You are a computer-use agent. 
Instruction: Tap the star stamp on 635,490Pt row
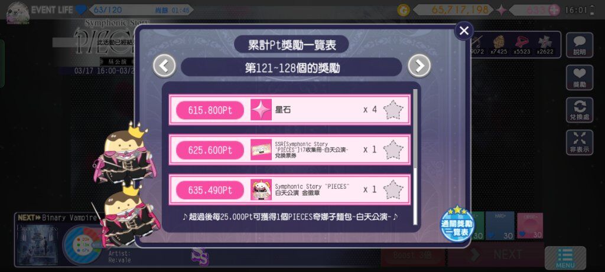pos(393,190)
